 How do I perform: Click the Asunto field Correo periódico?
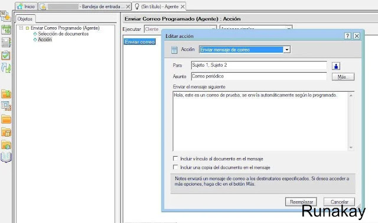[x=259, y=76]
